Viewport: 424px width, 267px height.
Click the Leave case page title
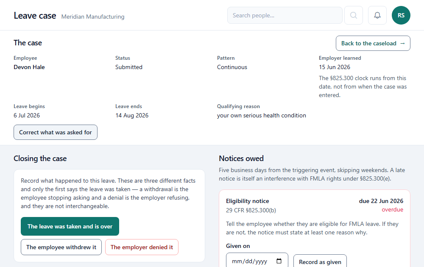(35, 16)
